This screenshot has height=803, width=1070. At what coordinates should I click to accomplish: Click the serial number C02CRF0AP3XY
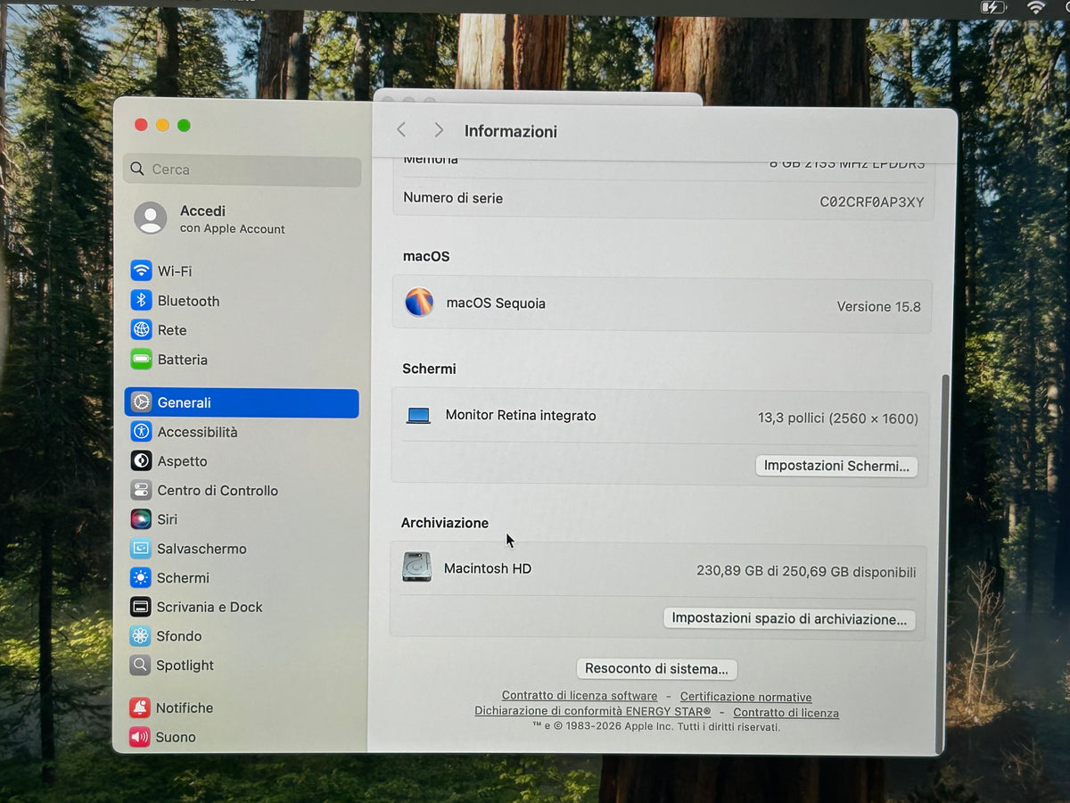871,203
